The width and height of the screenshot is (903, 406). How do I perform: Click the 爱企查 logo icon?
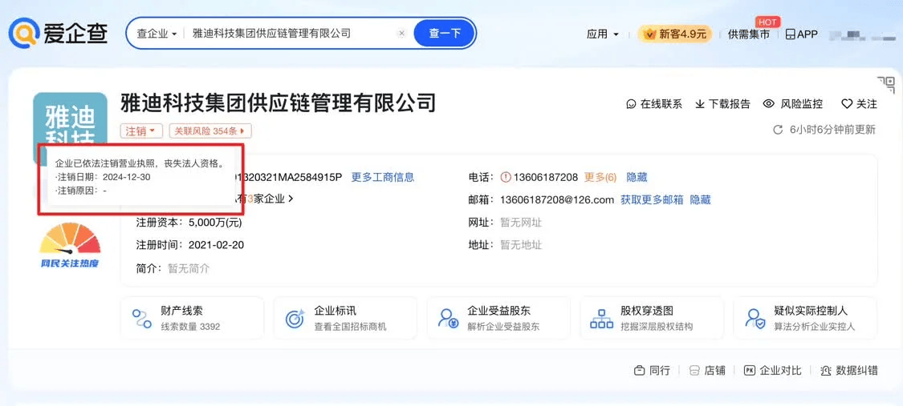tap(23, 33)
